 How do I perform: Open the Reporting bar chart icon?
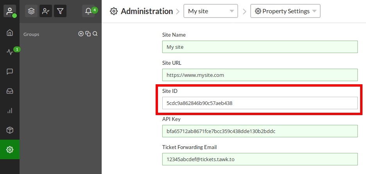click(x=10, y=111)
